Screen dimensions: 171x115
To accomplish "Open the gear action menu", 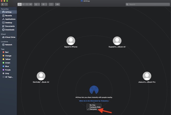I will pyautogui.click(x=44, y=4).
